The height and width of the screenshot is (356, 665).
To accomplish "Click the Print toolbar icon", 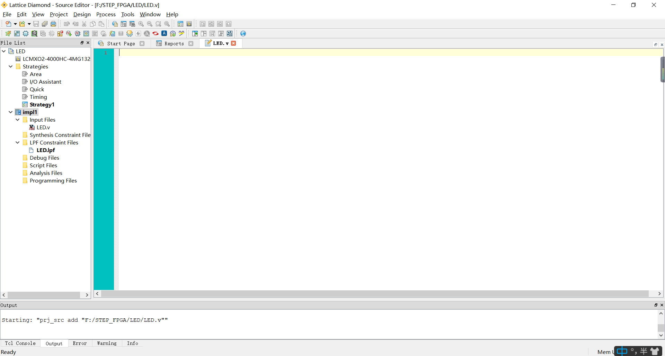I will tap(53, 24).
